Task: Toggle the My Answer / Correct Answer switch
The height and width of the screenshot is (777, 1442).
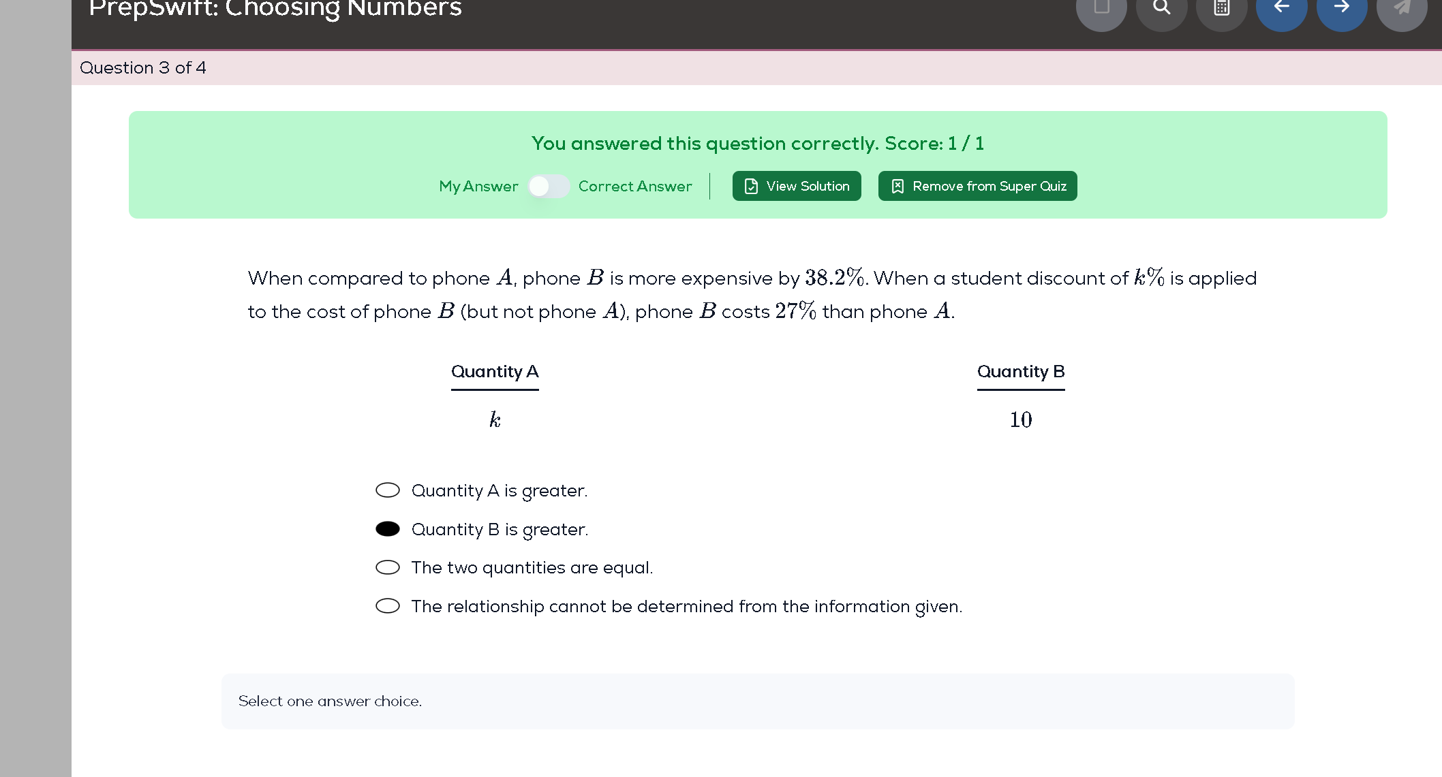Action: coord(549,186)
